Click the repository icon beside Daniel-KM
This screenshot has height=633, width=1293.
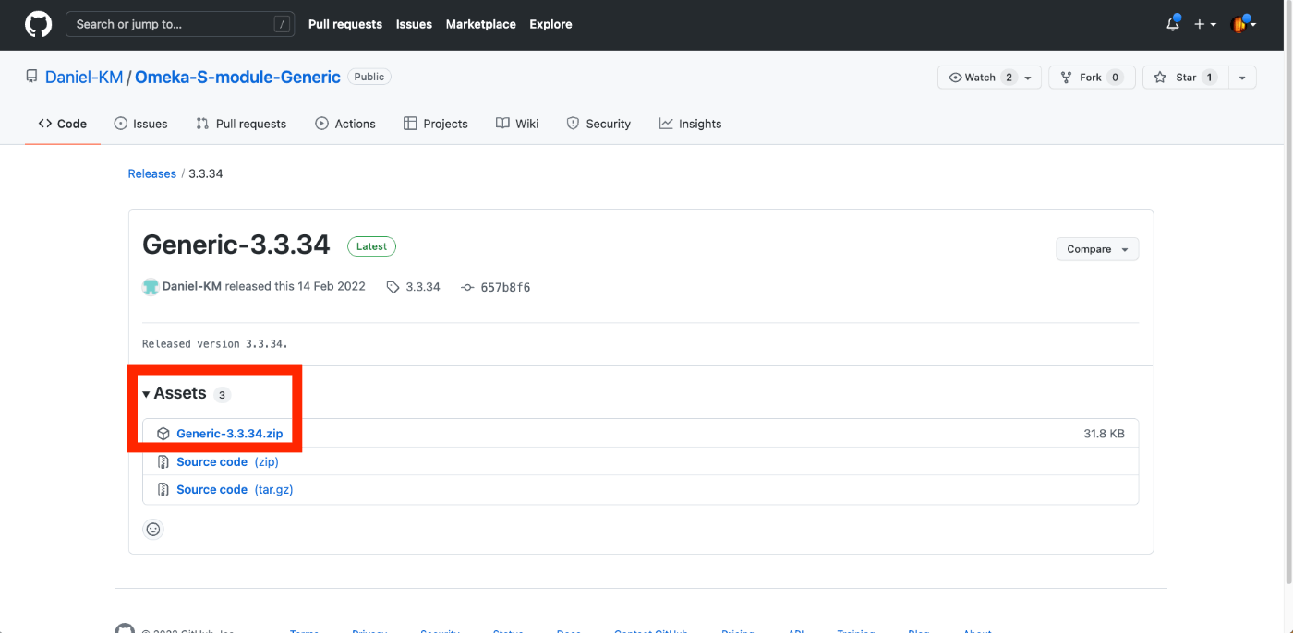click(x=31, y=78)
